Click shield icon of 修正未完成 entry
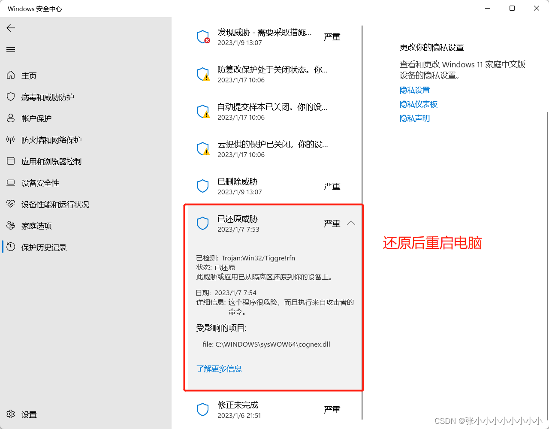 tap(202, 410)
